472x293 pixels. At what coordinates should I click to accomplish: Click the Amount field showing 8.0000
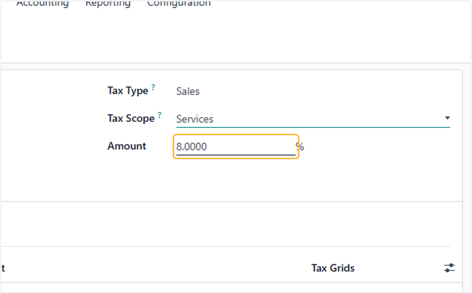point(236,147)
